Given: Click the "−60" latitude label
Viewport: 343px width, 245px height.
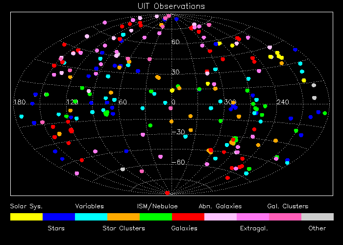Looking at the screenshot, I should (x=178, y=162).
